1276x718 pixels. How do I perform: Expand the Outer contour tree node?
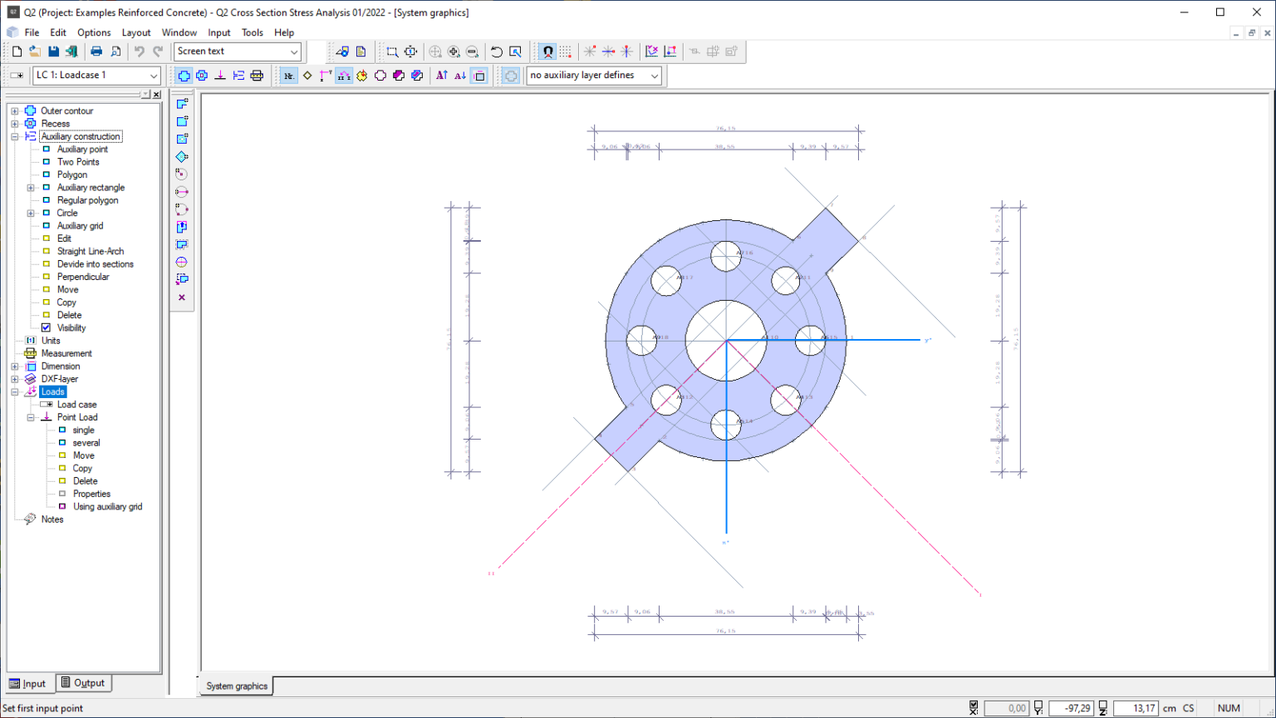click(14, 111)
